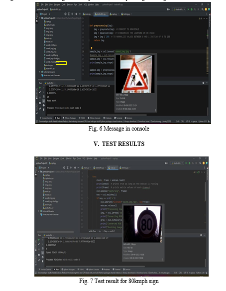
Task: Click 80 speed sign preview image in Fig. 7
Action: click(142, 224)
